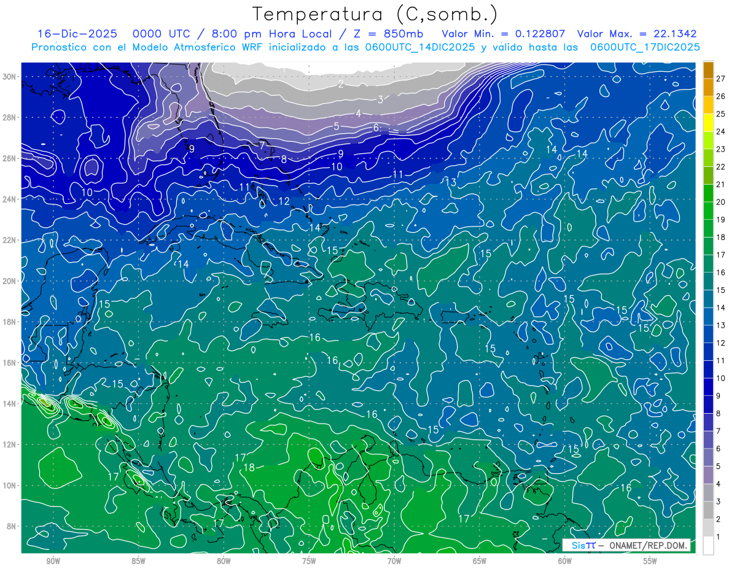Image resolution: width=737 pixels, height=569 pixels.
Task: Click the contour label '3' on the map
Action: [380, 99]
